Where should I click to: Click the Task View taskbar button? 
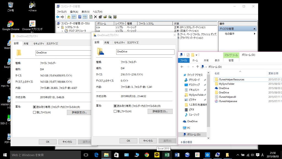coord(86,155)
